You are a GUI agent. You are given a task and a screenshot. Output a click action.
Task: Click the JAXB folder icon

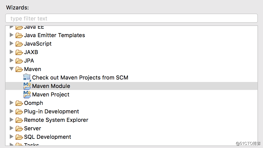click(x=19, y=52)
